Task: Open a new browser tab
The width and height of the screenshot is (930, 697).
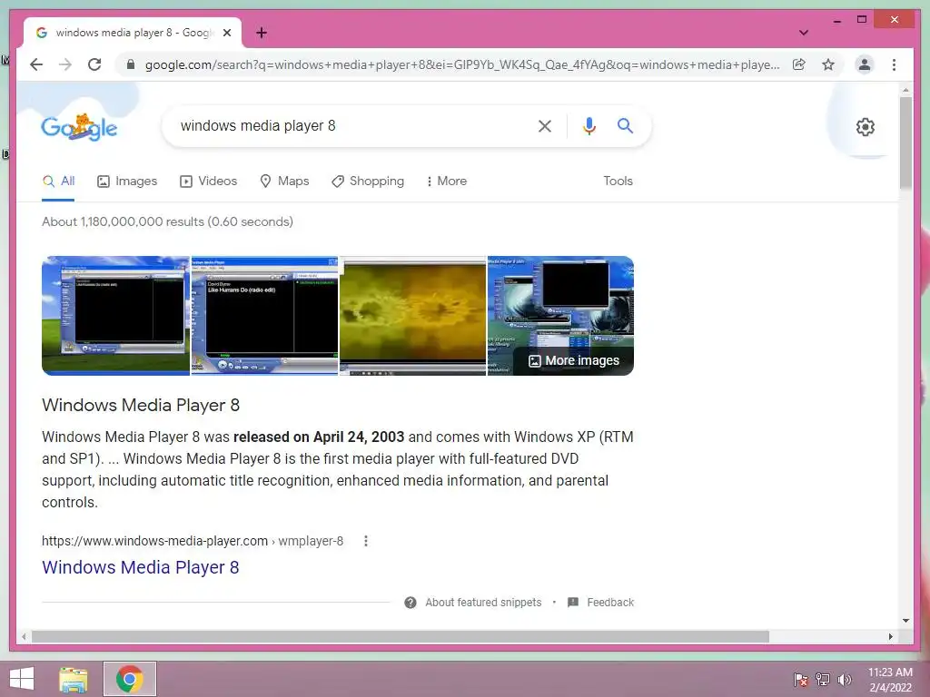Action: coord(261,33)
